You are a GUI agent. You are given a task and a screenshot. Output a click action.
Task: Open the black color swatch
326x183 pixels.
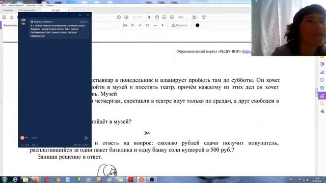tap(197, 25)
